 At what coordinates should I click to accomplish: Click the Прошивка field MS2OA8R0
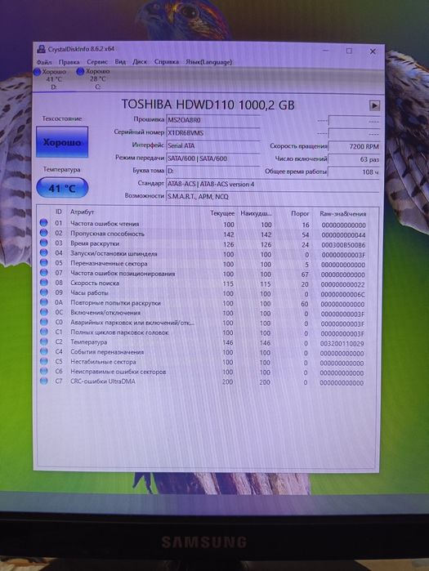(213, 120)
